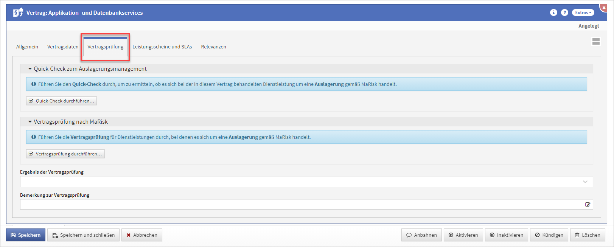This screenshot has width=614, height=247.
Task: Open help via question mark icon
Action: pos(564,12)
